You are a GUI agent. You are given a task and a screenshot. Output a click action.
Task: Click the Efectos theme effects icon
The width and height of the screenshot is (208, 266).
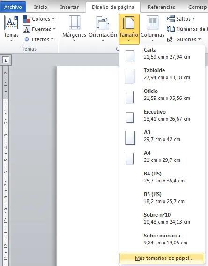[x=27, y=39]
